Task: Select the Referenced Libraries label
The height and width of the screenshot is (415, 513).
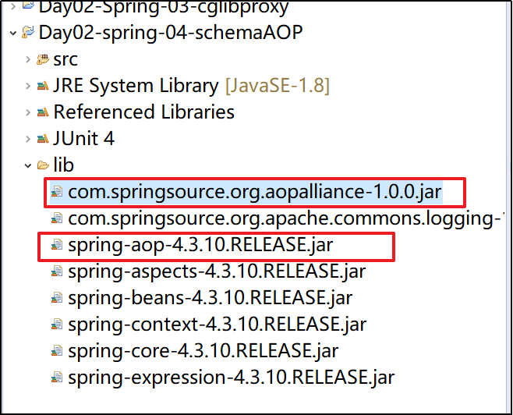Action: point(144,112)
